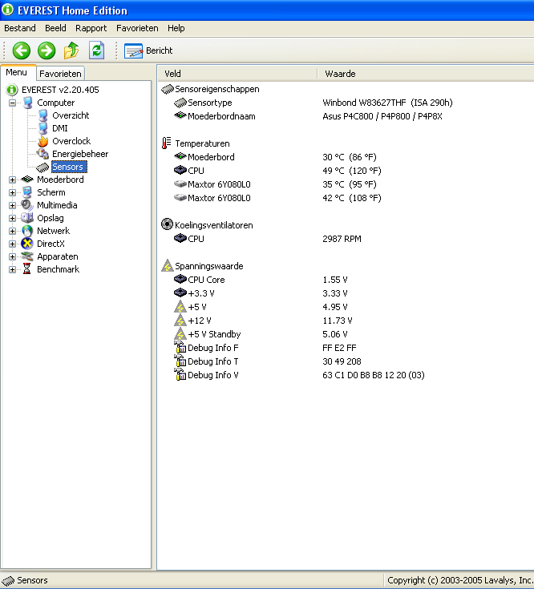This screenshot has height=589, width=534.
Task: Click the Netwerk globe icon
Action: pos(27,231)
